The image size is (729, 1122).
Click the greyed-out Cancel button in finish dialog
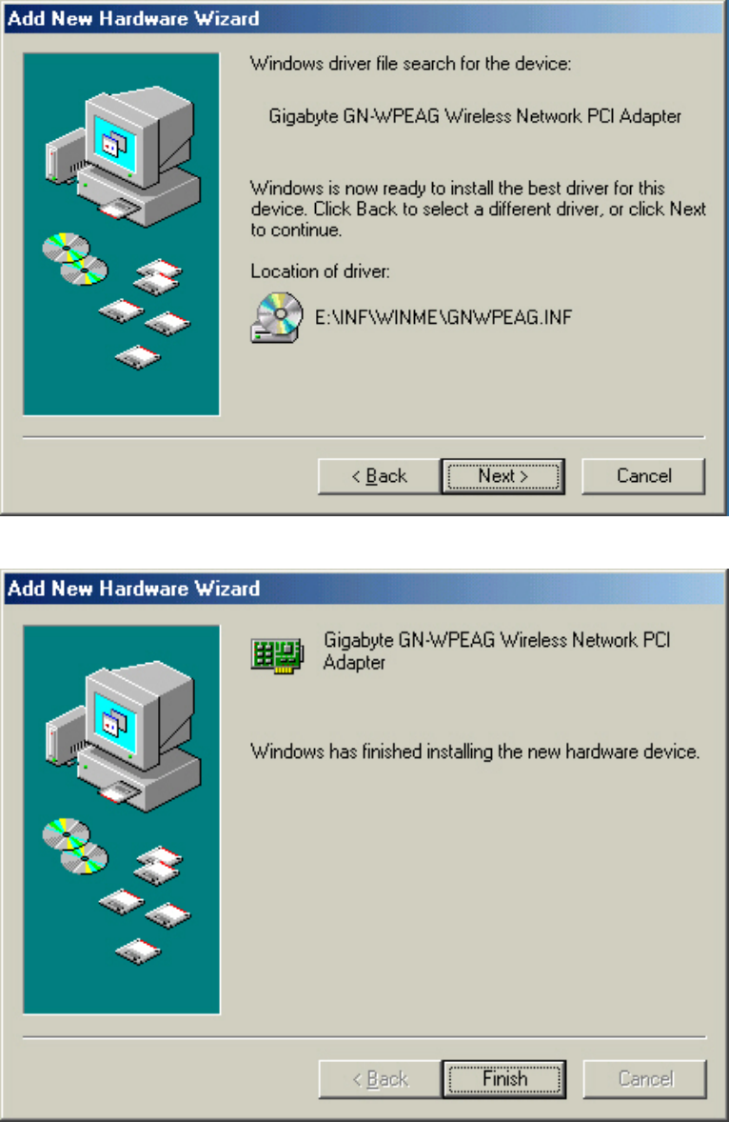pyautogui.click(x=644, y=1079)
